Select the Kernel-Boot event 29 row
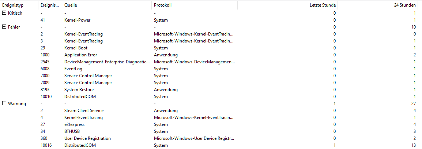Image resolution: width=422 pixels, height=149 pixels. click(211, 48)
